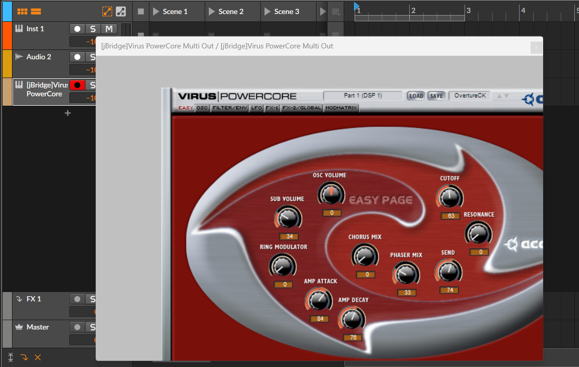
Task: Toggle the orange automation write icon
Action: click(x=107, y=11)
